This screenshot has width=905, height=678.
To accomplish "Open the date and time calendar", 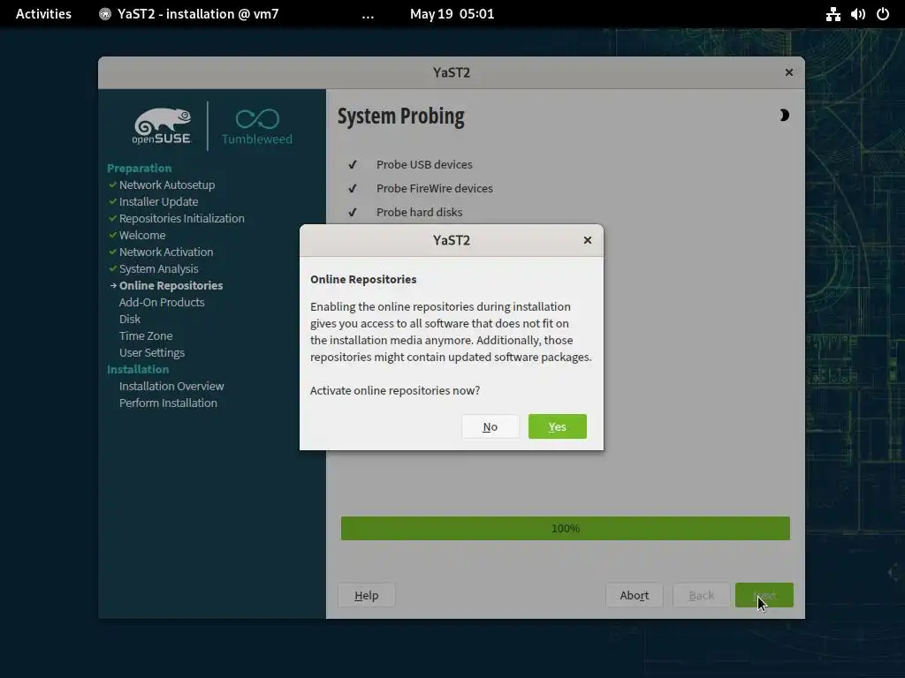I will tap(452, 14).
